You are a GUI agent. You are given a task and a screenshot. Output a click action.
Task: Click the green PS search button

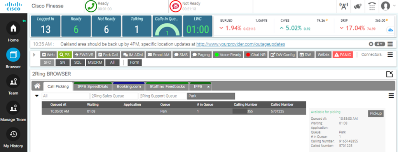coord(65,54)
